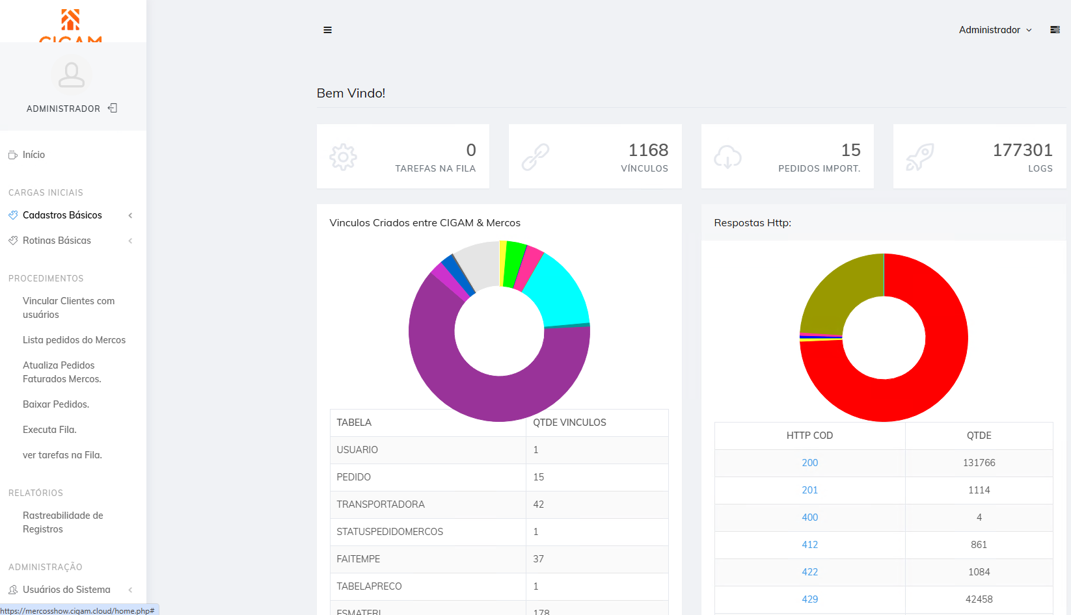Open Rastreabilidade de Registros report
This screenshot has width=1071, height=615.
pyautogui.click(x=63, y=522)
